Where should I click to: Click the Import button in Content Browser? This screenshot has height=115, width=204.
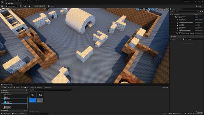pos(11,87)
